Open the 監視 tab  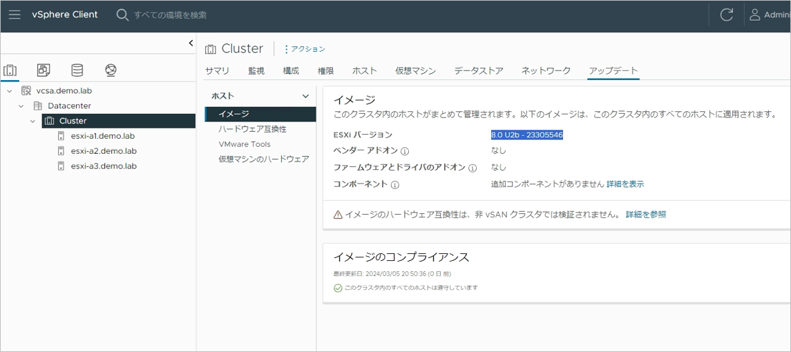point(256,70)
